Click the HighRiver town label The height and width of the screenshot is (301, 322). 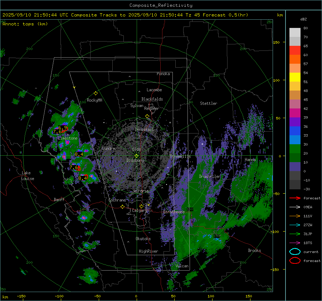(x=148, y=251)
